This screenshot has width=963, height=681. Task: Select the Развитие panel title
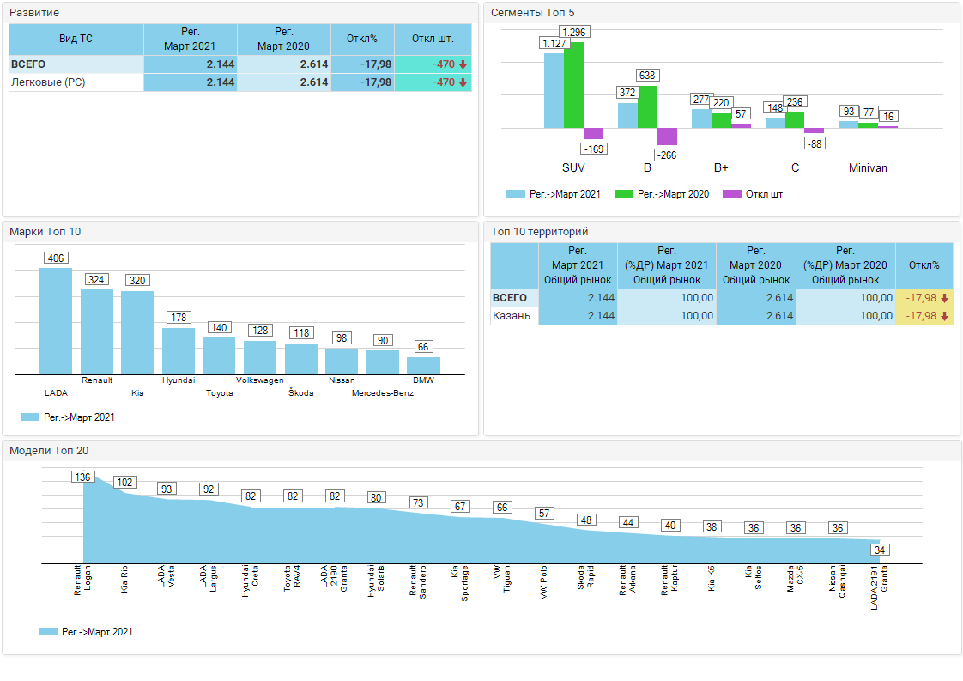point(34,13)
